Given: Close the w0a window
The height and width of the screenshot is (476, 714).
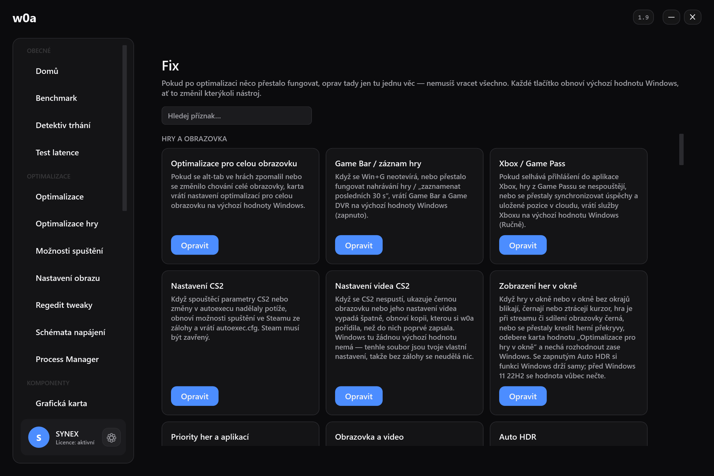Looking at the screenshot, I should [x=692, y=17].
